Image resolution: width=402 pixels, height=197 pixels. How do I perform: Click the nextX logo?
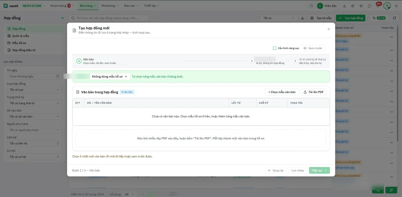(x=11, y=6)
